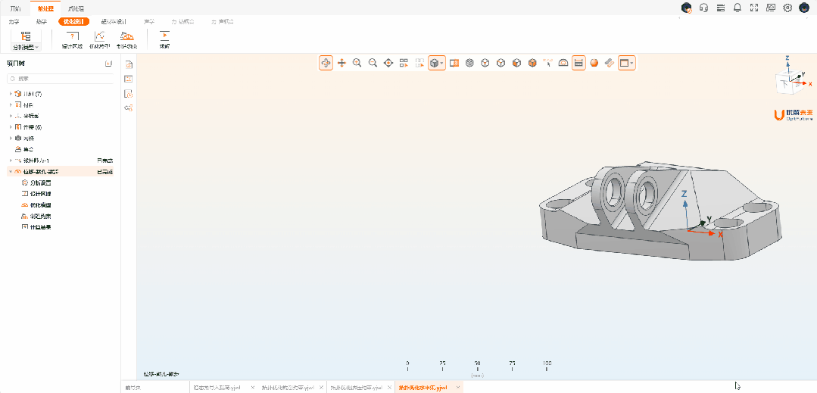Click the pick-selection cursor icon in toolbar

[x=547, y=63]
